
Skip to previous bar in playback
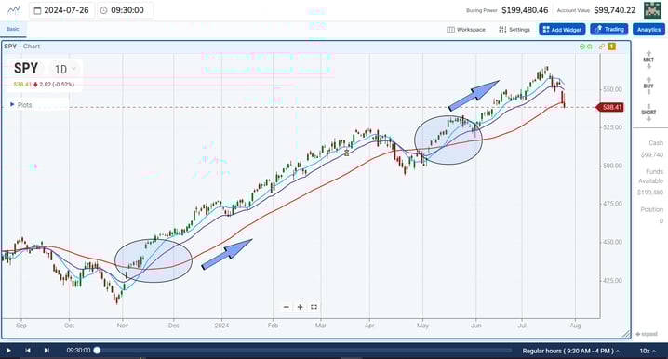point(28,351)
